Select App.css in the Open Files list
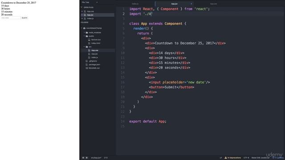 coord(90,11)
